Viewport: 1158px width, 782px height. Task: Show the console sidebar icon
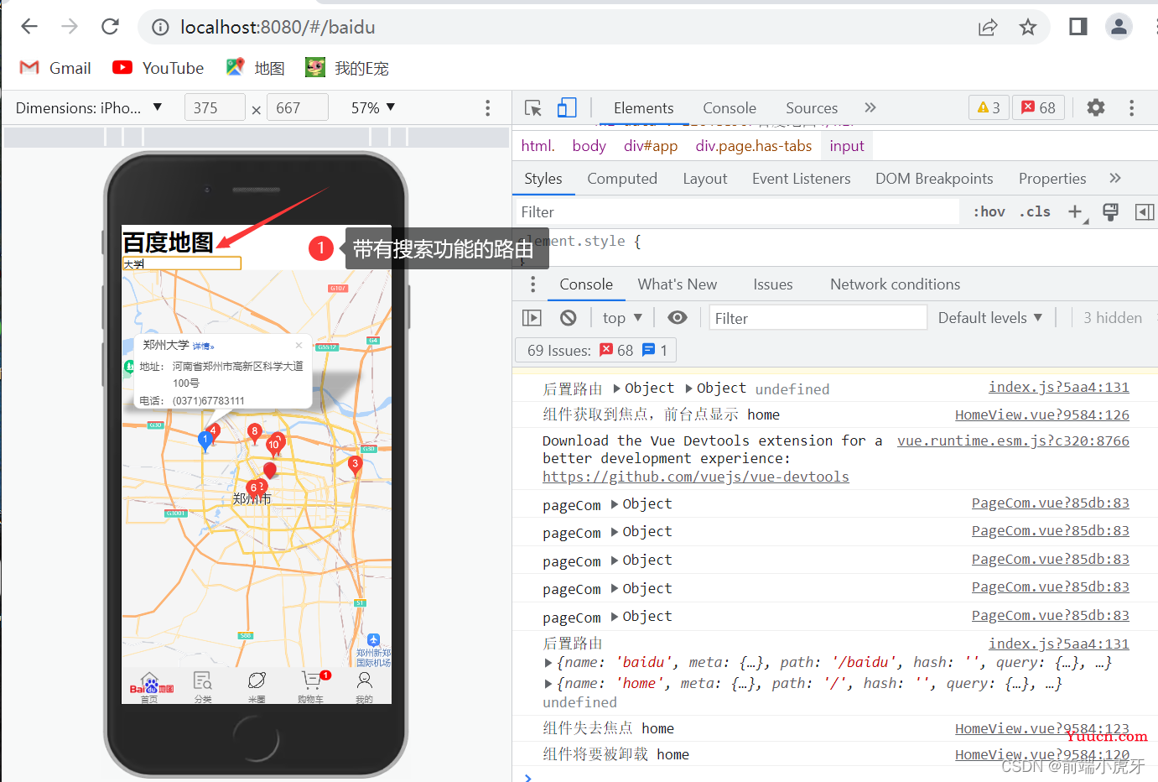[x=532, y=318]
